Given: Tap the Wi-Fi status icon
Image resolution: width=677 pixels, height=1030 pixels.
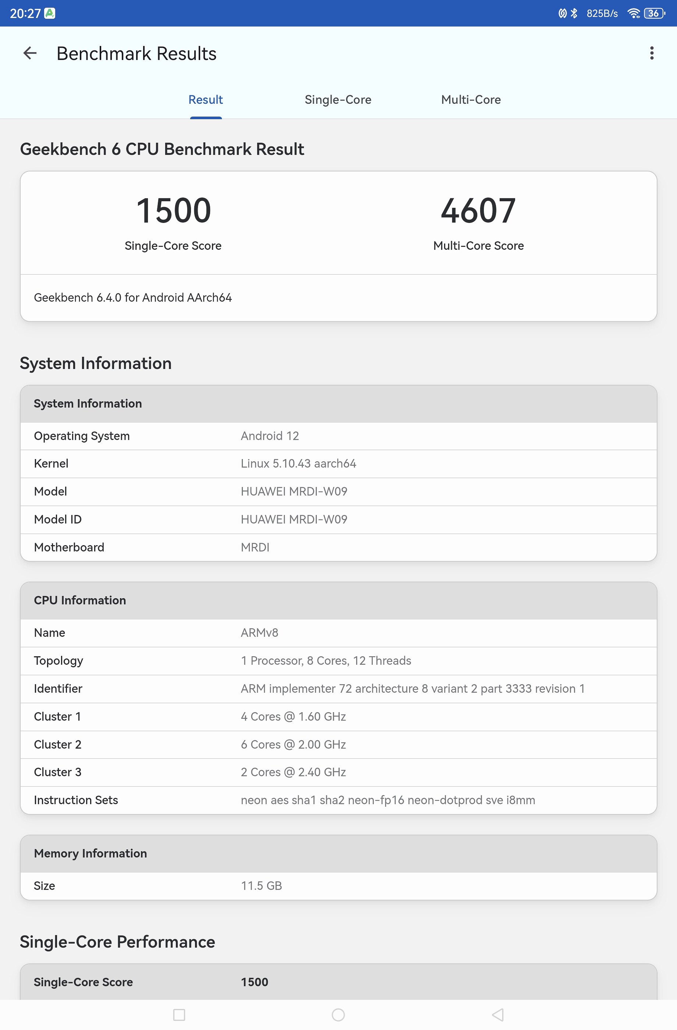Looking at the screenshot, I should coord(633,13).
